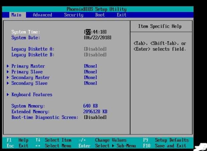Image resolution: width=207 pixels, height=151 pixels.
Task: Open the Primary Slave sub-menu label
Action: pos(27,72)
